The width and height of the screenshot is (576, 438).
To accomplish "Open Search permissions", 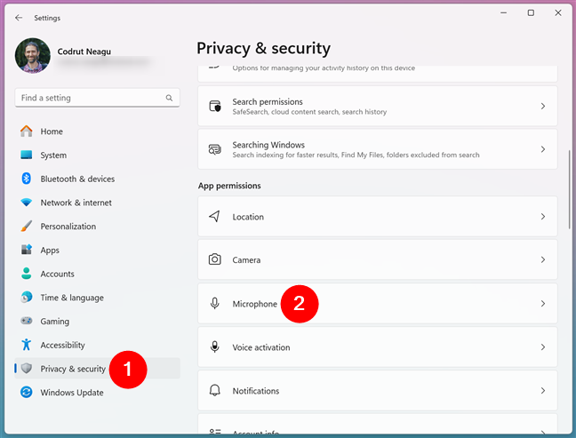I will [x=378, y=106].
